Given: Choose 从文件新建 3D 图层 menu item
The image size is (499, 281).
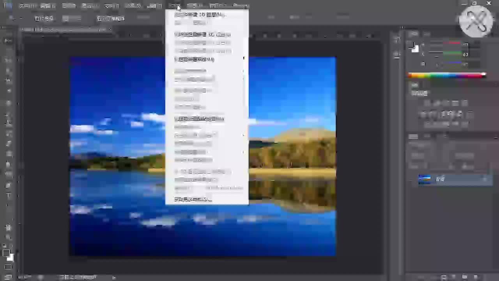Looking at the screenshot, I should tap(200, 15).
